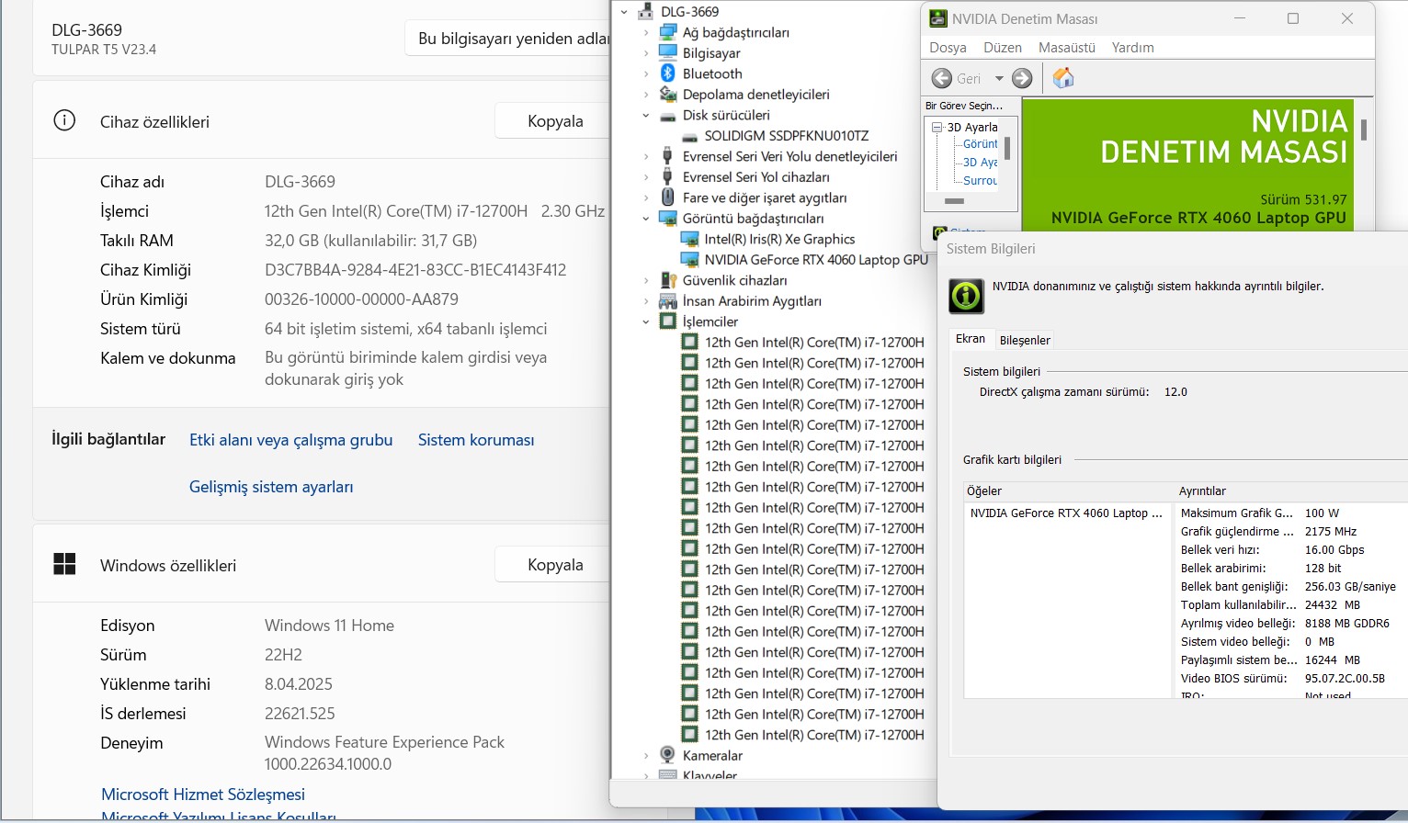1408x823 pixels.
Task: Switch to the Ekran tab
Action: [971, 339]
